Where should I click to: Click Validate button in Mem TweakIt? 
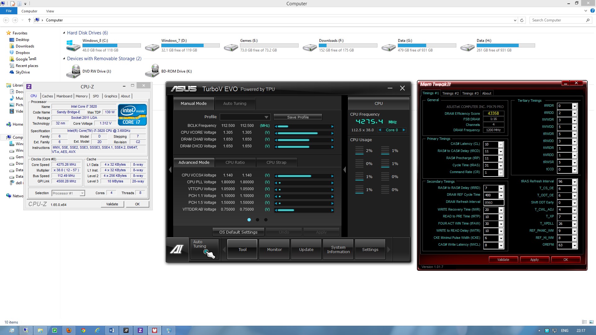coord(503,260)
